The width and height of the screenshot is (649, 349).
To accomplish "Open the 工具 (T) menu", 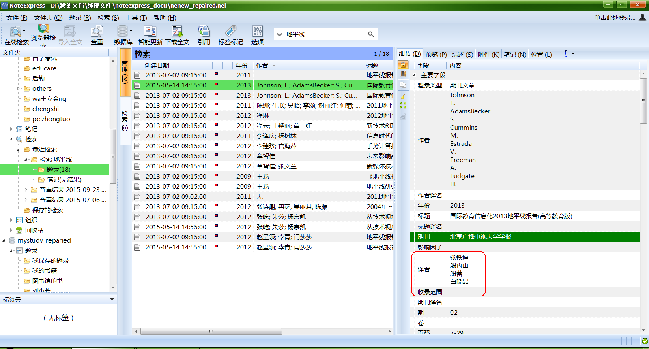I will [x=136, y=18].
